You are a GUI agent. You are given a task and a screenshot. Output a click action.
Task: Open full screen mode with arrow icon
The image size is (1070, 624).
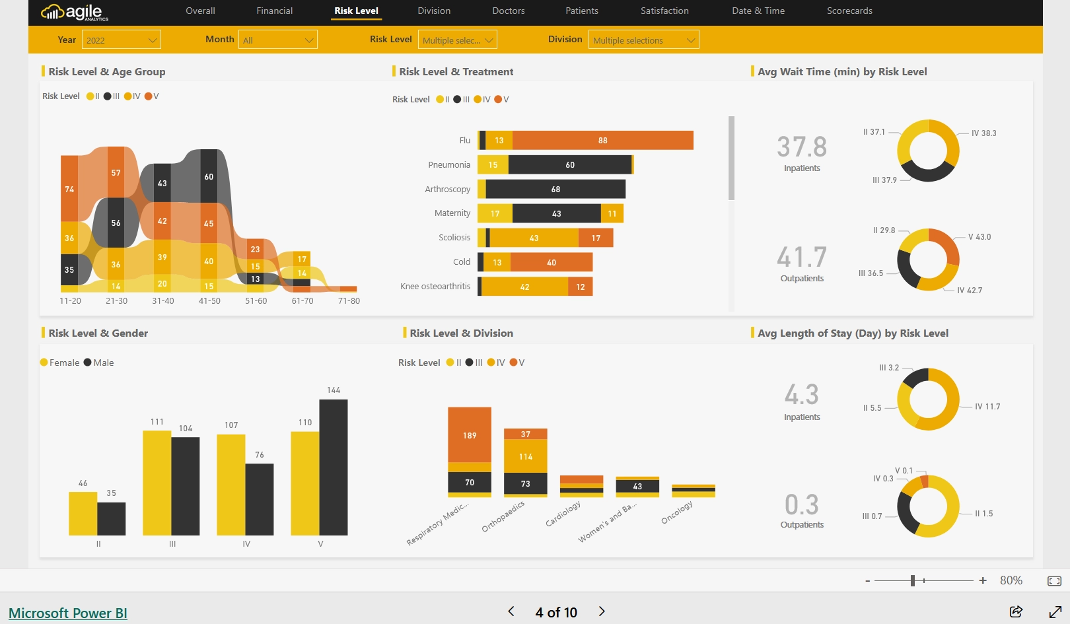point(1055,611)
